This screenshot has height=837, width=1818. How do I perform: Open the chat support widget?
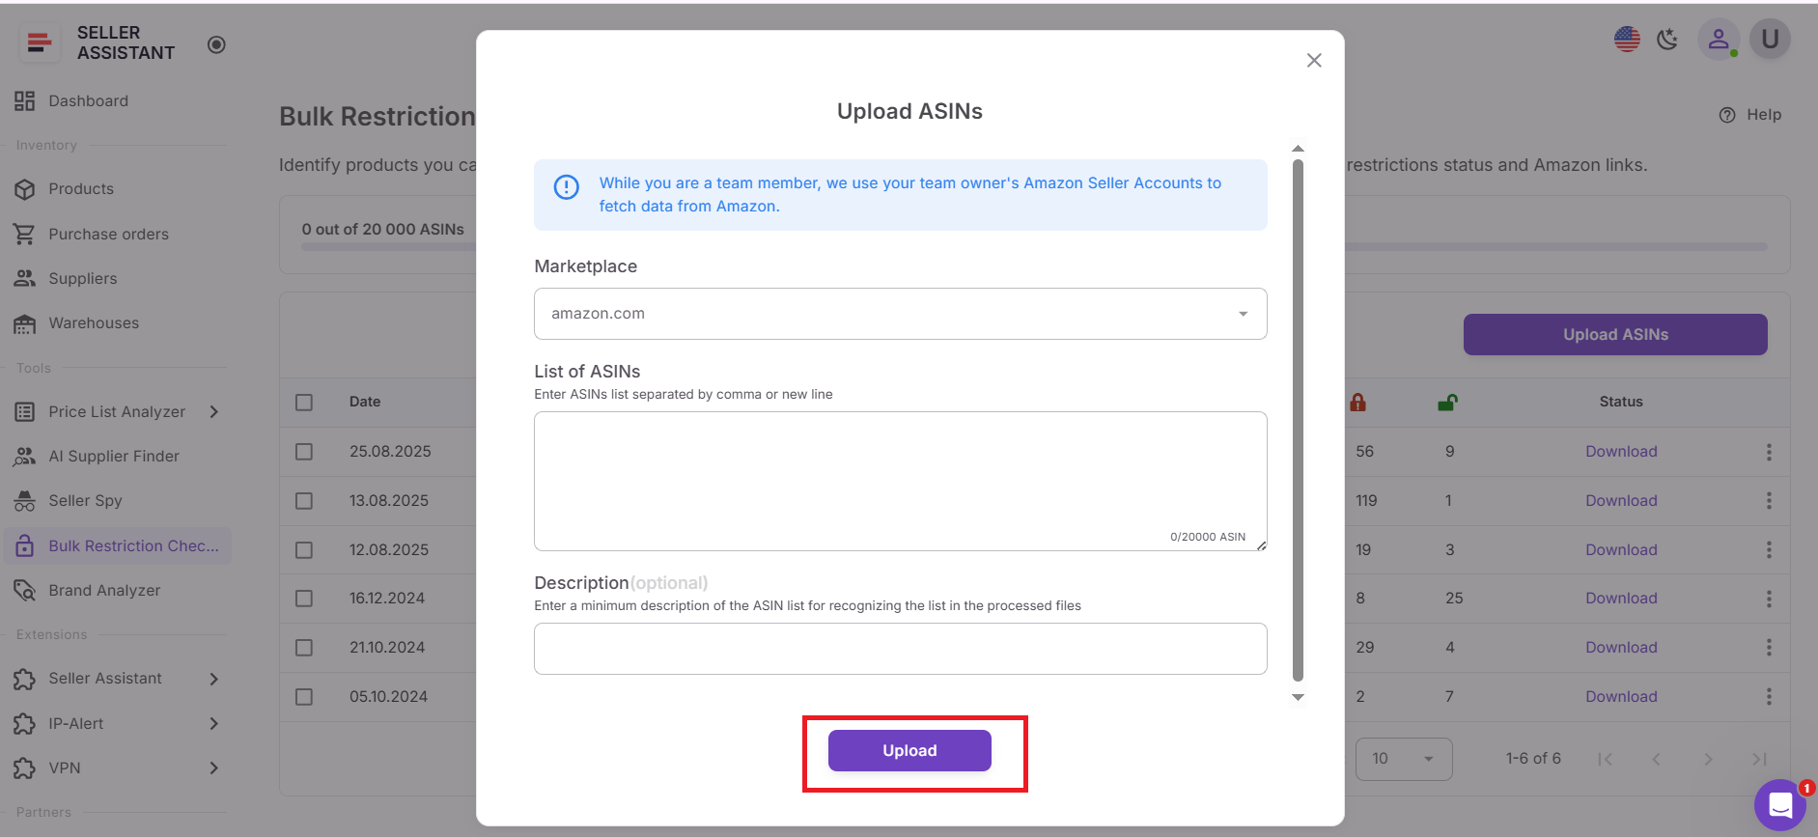(1779, 804)
